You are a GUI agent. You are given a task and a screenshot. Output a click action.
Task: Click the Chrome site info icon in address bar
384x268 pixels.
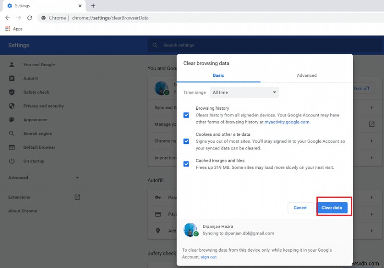[x=43, y=18]
